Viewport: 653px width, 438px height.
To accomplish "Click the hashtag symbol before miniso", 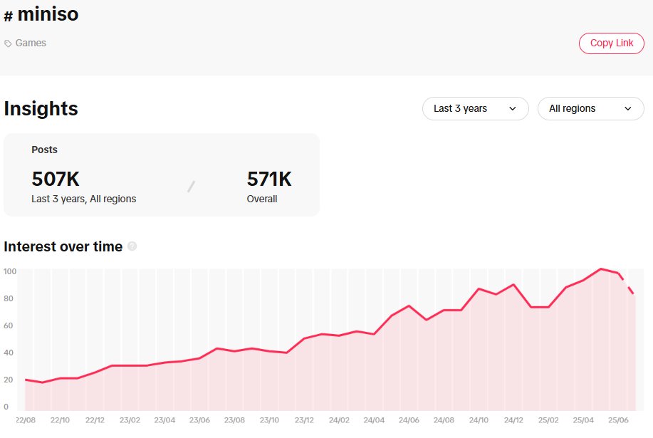I will tap(9, 16).
